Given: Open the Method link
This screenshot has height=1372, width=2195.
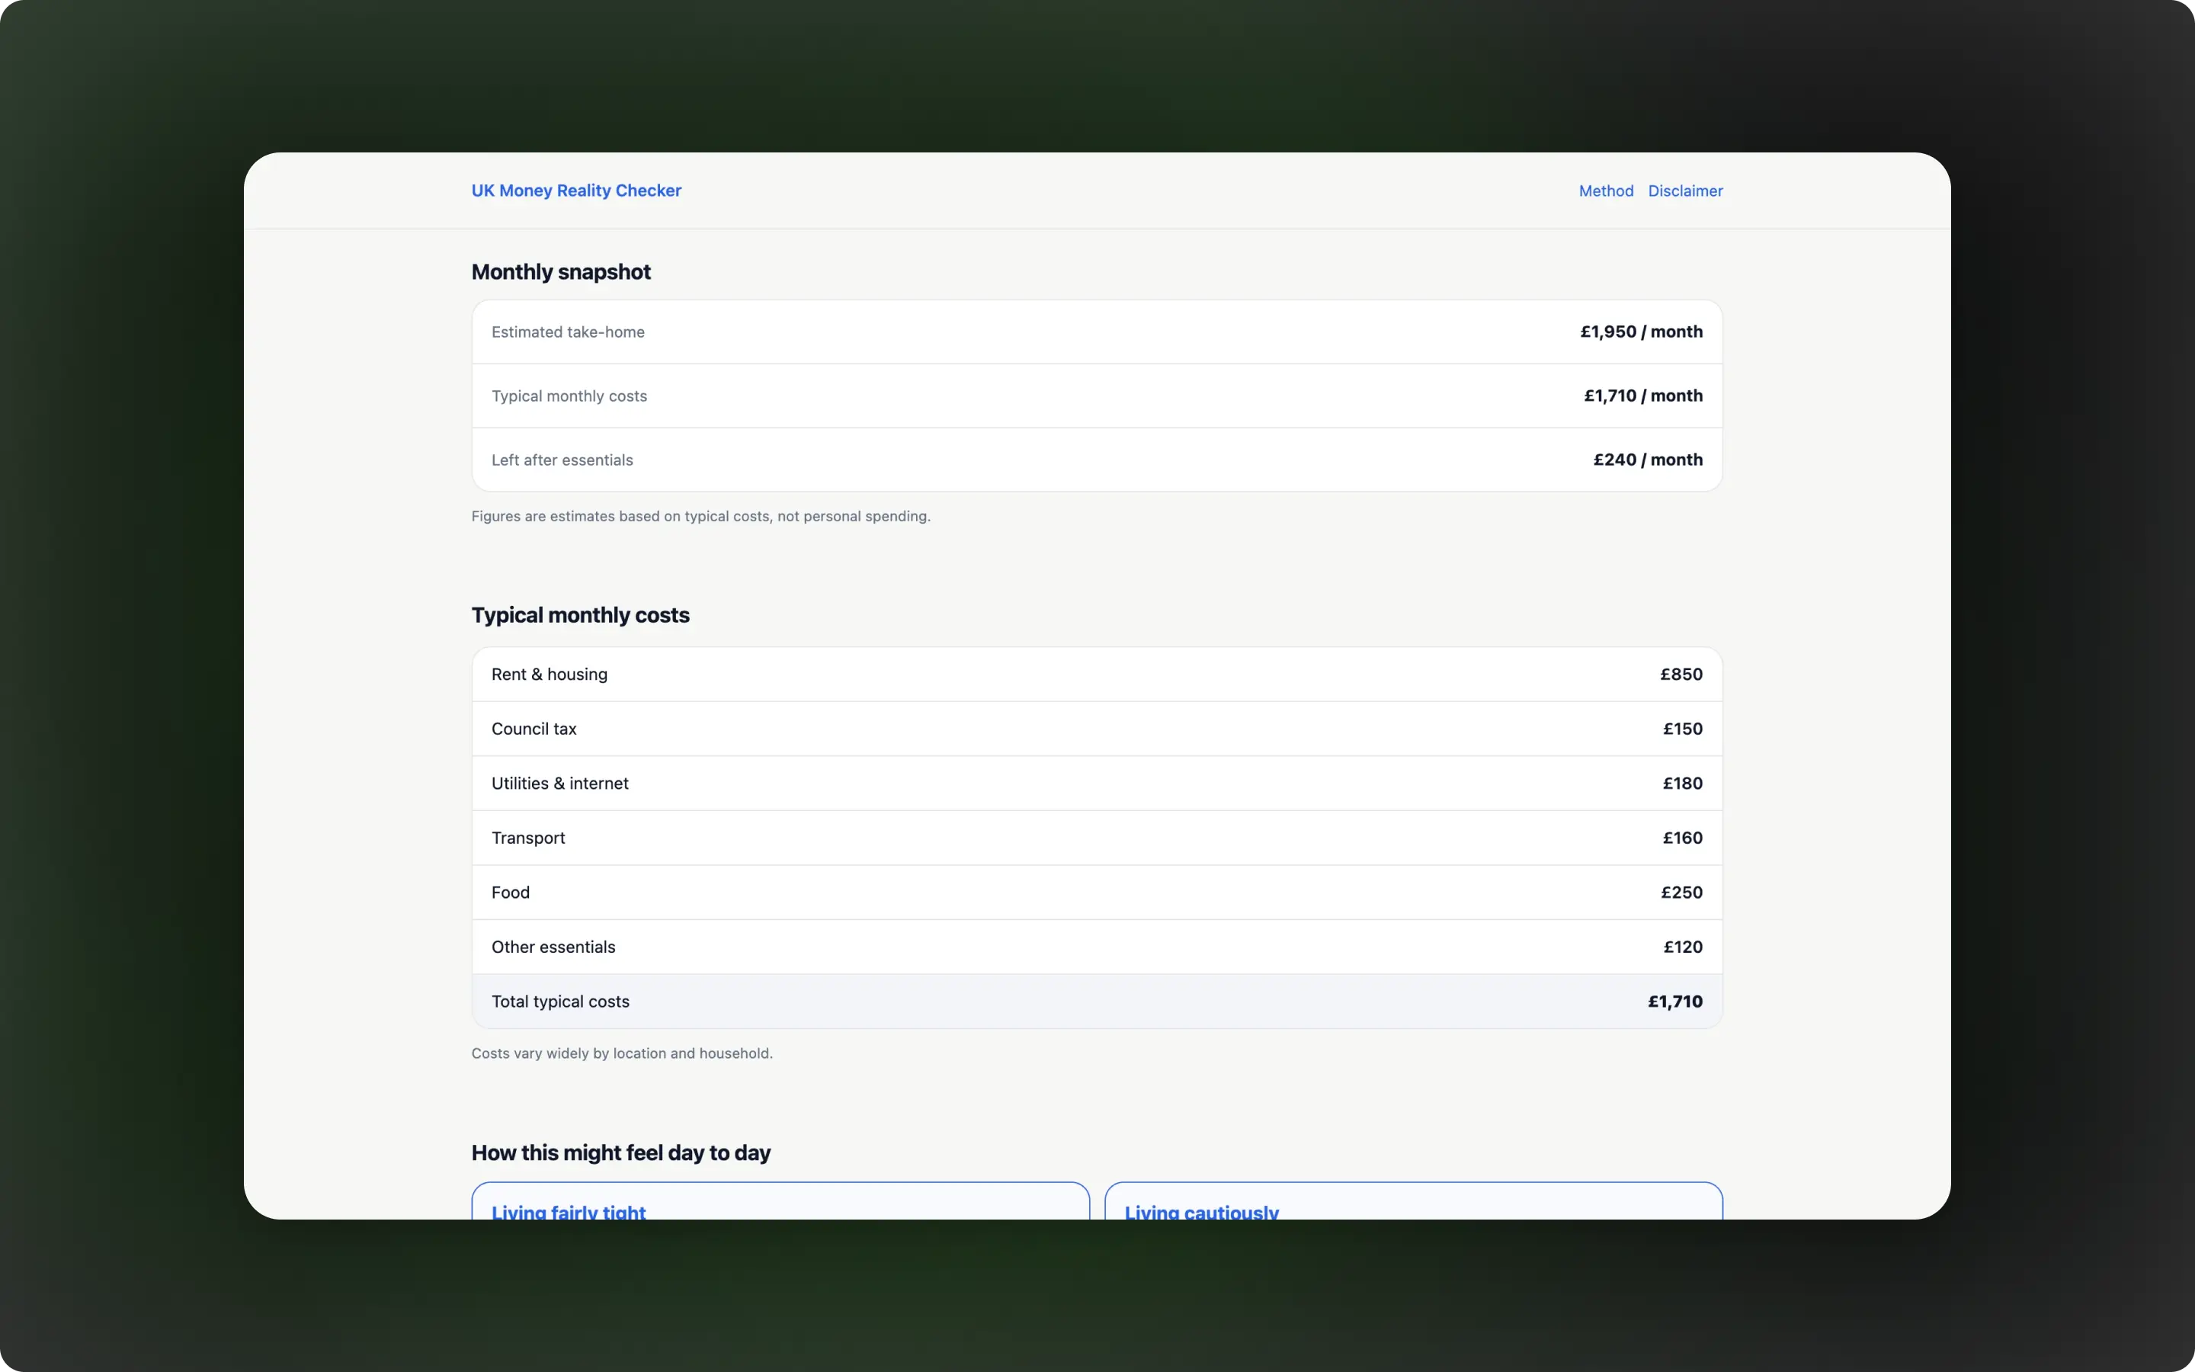Looking at the screenshot, I should (x=1605, y=191).
